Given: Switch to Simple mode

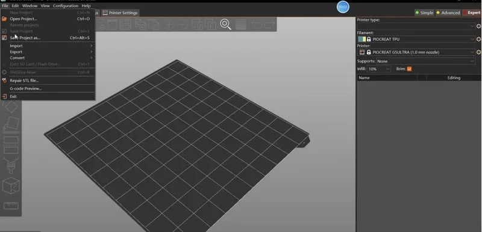Looking at the screenshot, I should [x=424, y=13].
